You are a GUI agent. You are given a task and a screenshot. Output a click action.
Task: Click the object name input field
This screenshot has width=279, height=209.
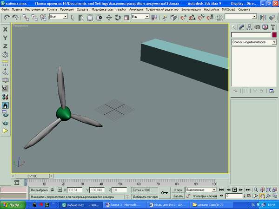click(x=251, y=35)
